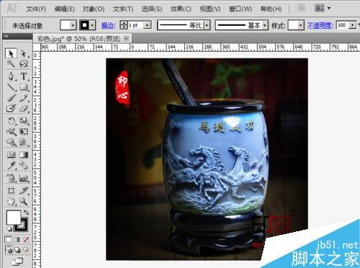Select the Type tool
360x268 pixels.
[24, 76]
